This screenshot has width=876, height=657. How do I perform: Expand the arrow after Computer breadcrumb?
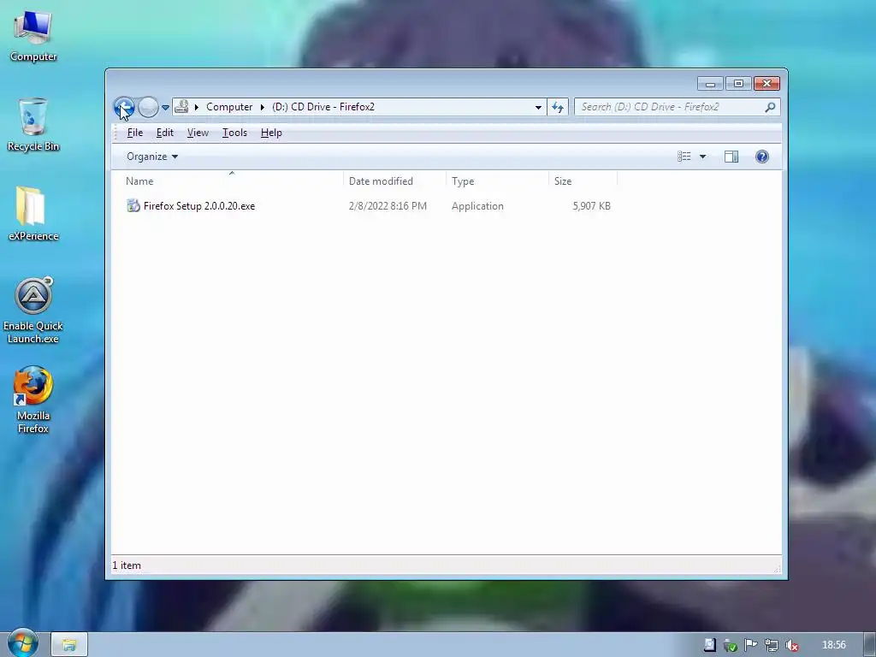point(262,107)
